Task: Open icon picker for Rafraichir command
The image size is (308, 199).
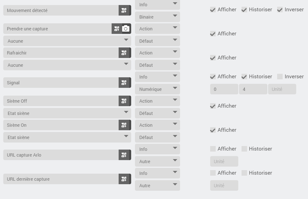Action: pos(124,53)
